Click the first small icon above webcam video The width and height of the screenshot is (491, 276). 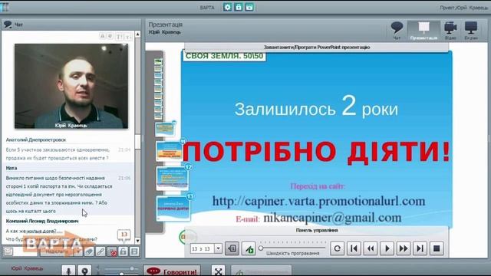[x=102, y=36]
